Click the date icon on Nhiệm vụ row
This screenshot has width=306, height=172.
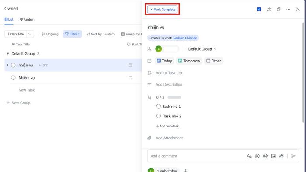[130, 78]
